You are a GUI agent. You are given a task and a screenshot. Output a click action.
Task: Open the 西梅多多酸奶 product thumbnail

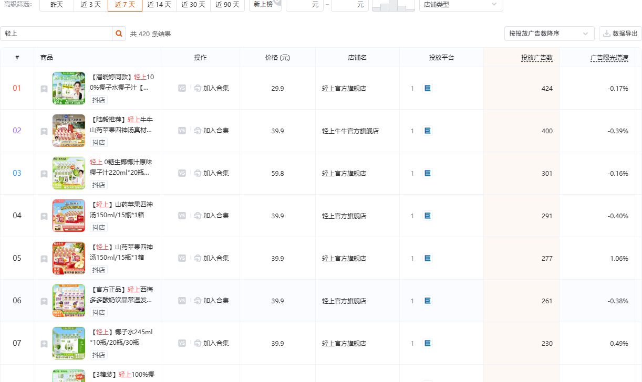click(69, 301)
